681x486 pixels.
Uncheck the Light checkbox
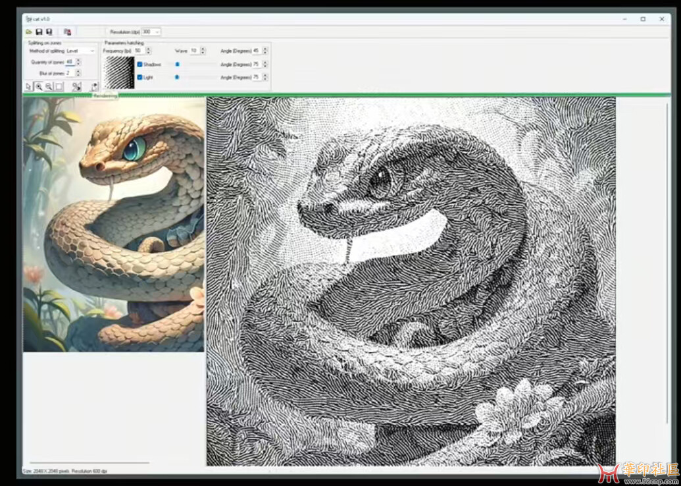[139, 77]
